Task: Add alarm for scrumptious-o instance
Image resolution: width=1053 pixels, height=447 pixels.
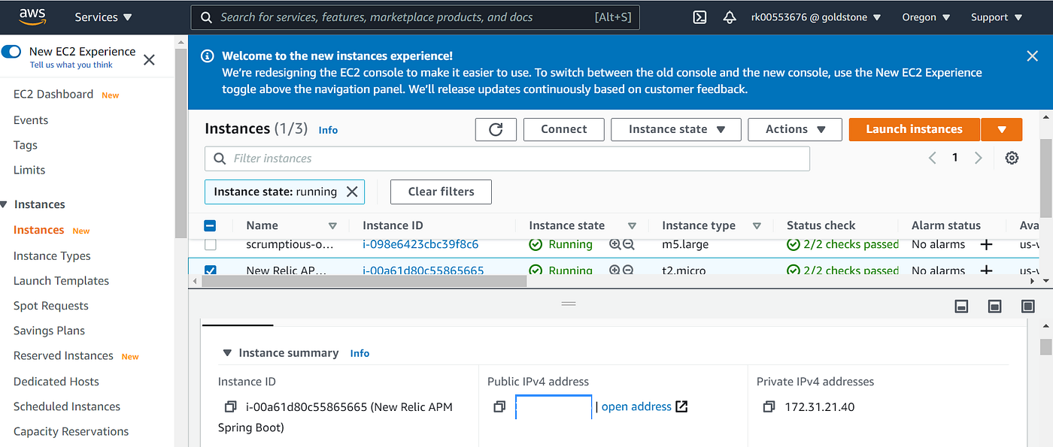Action: pyautogui.click(x=986, y=244)
